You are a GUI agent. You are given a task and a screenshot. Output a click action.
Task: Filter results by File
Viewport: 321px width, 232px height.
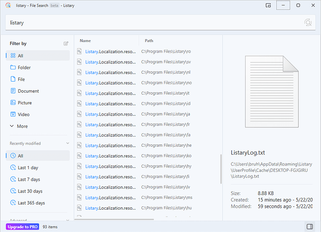coord(38,79)
